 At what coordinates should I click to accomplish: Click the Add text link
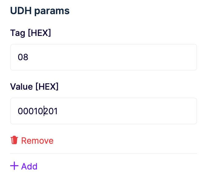[29, 166]
